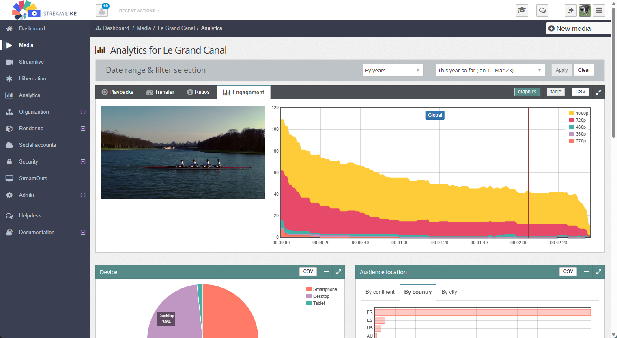Expand the Admin submenu
The width and height of the screenshot is (617, 338).
(83, 195)
